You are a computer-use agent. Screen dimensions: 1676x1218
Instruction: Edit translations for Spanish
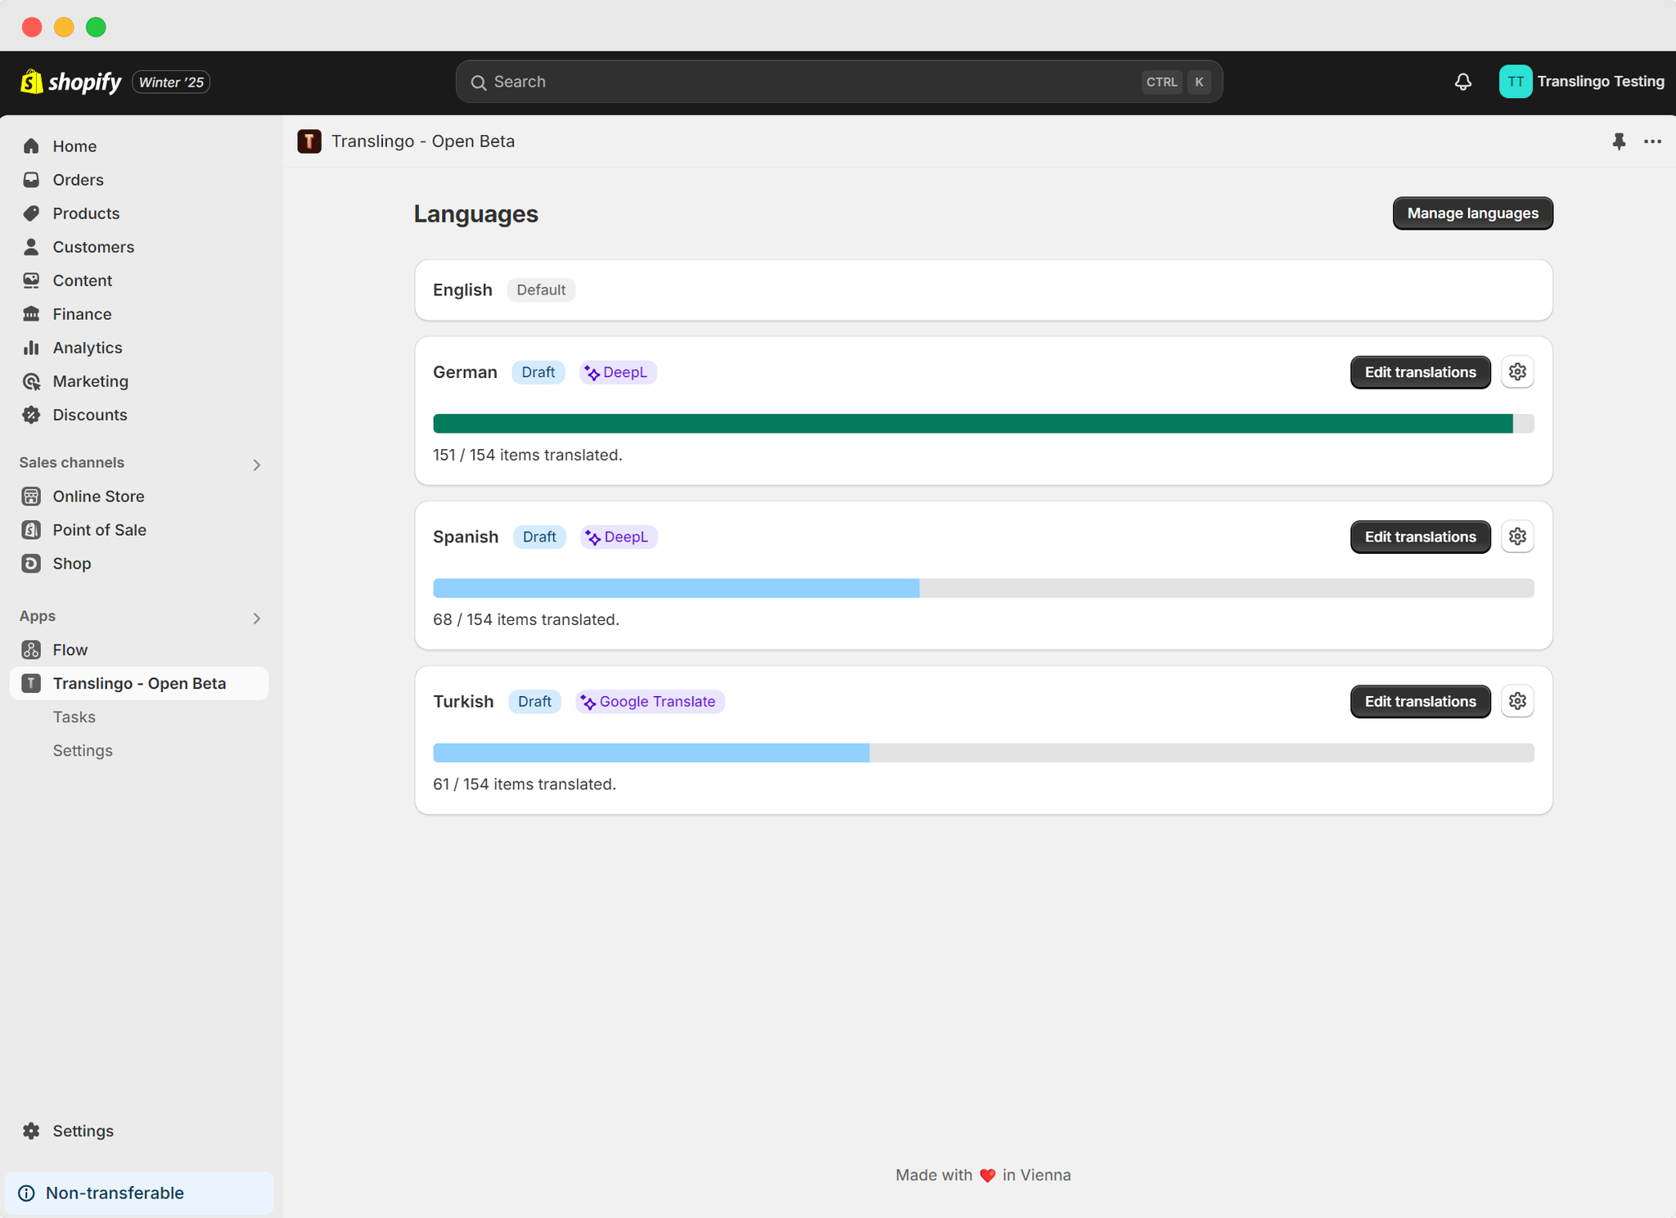[1420, 537]
